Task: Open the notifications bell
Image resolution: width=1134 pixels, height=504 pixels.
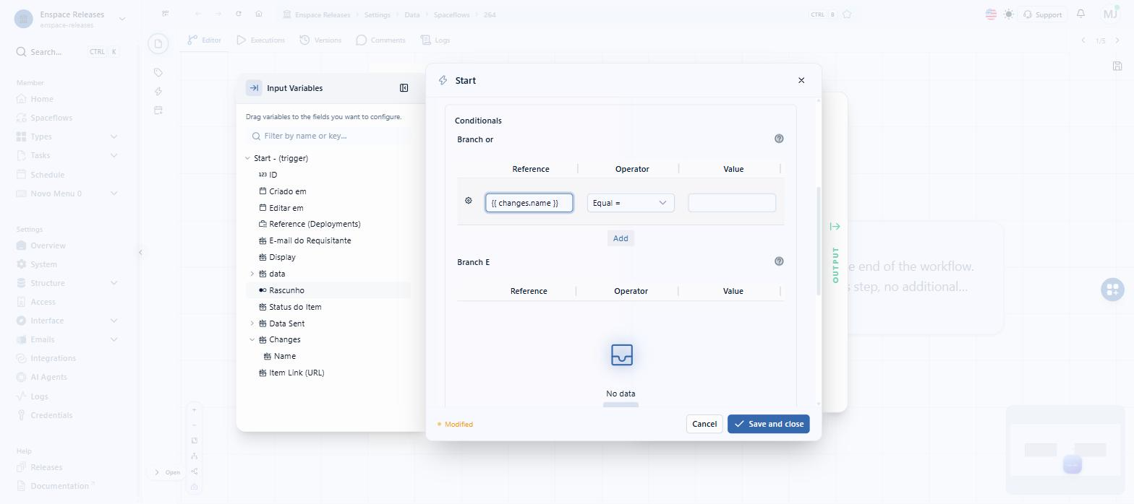Action: click(x=1080, y=14)
